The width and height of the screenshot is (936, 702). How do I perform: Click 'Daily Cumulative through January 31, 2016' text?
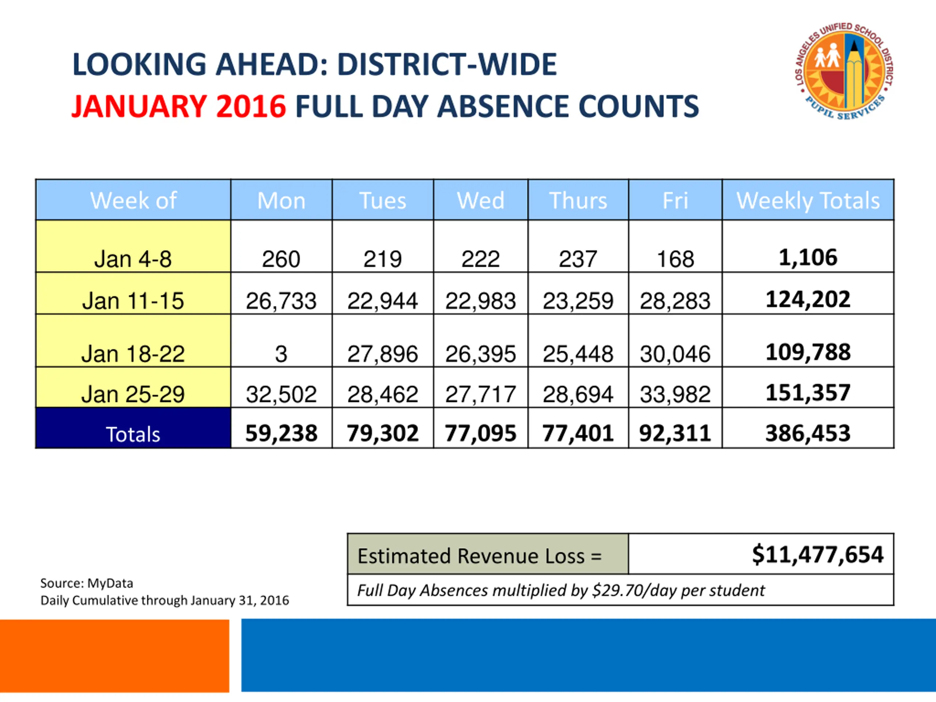pos(165,600)
